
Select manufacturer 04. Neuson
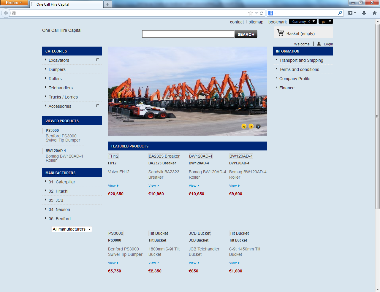(59, 210)
